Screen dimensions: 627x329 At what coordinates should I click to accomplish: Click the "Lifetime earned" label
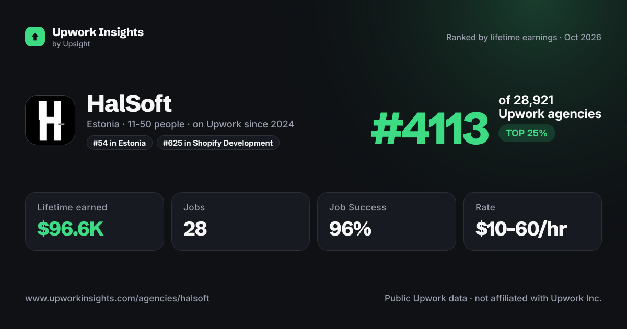(72, 207)
